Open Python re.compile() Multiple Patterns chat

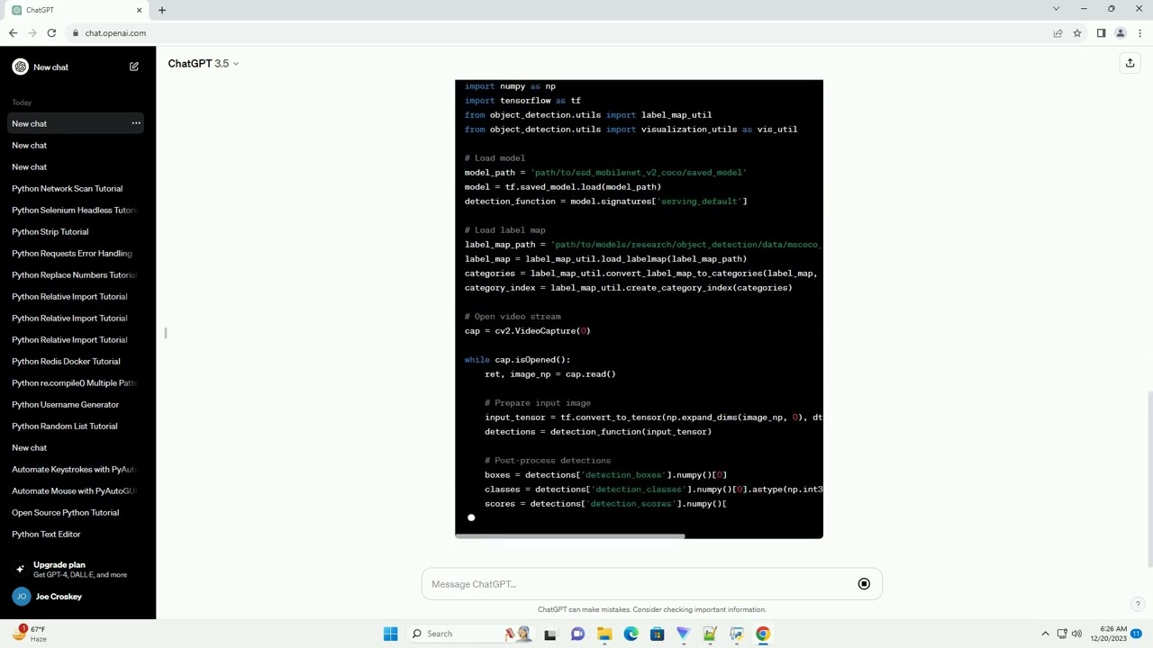[x=74, y=382]
